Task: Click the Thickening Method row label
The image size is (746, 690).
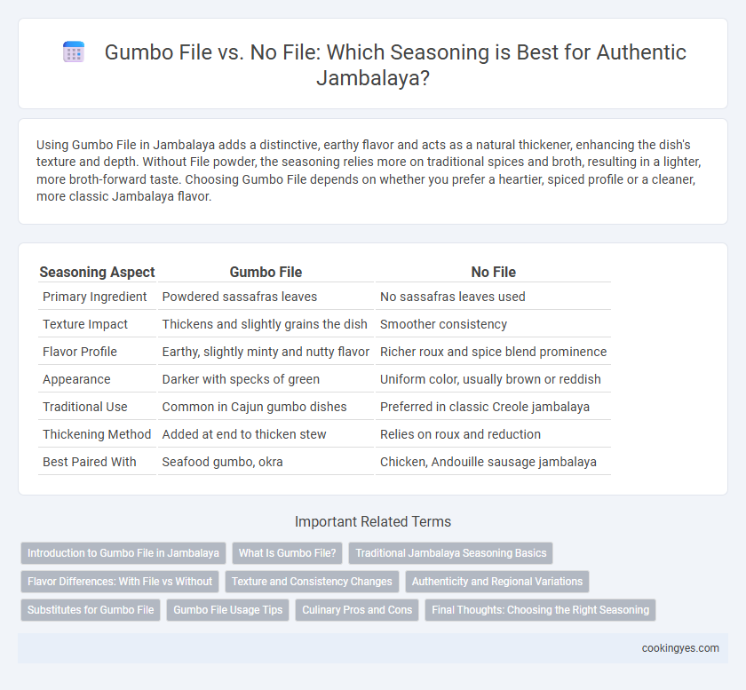Action: pos(97,434)
